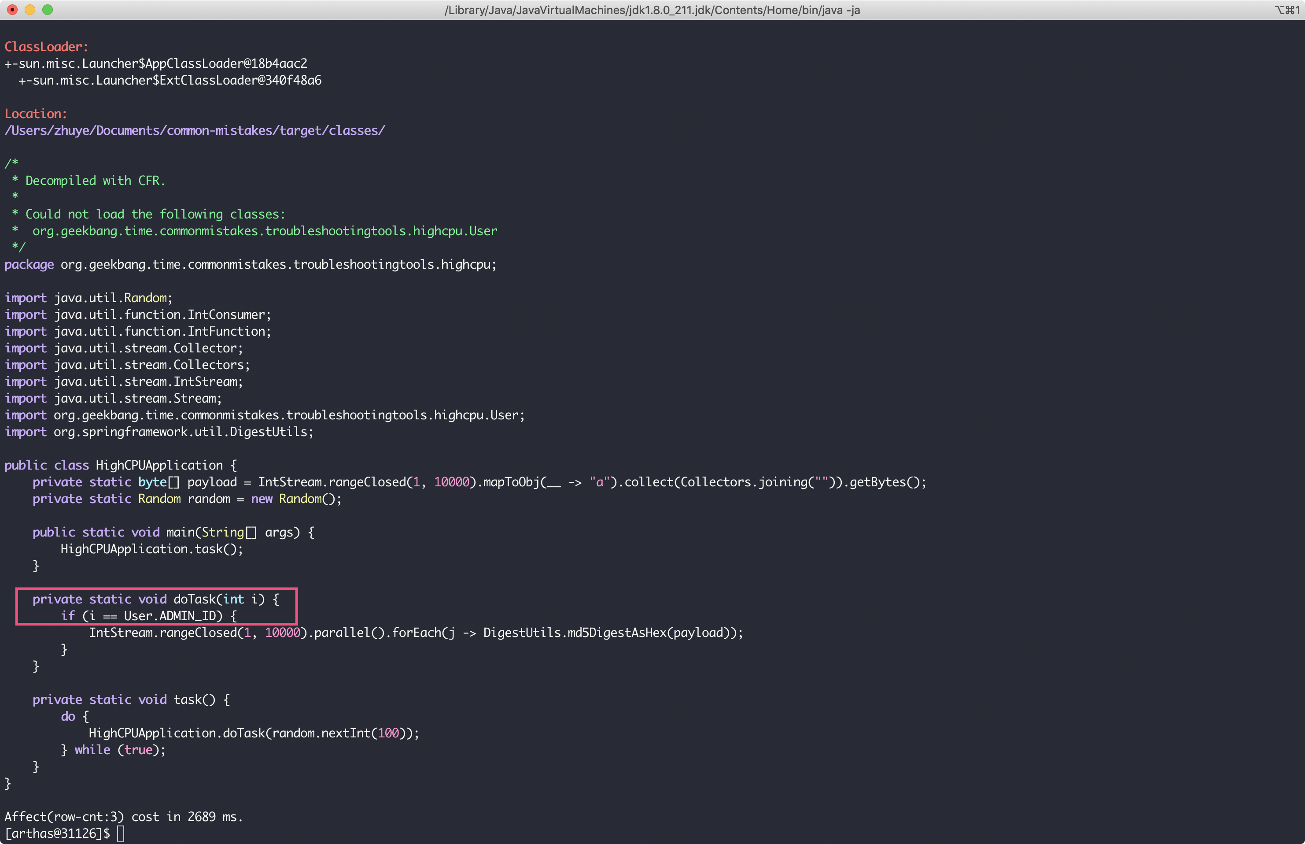The image size is (1305, 844).
Task: Click the window title bar java path
Action: (x=652, y=10)
